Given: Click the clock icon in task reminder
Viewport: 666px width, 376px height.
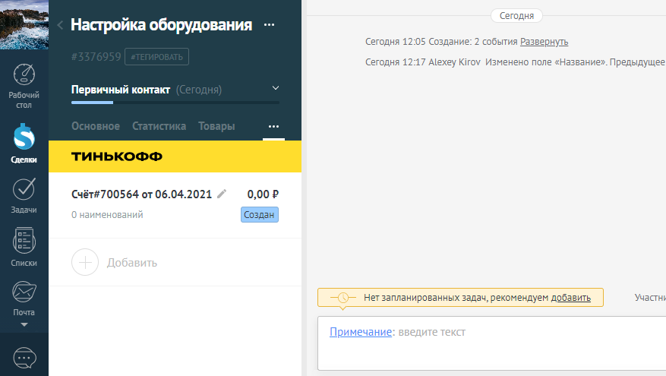Looking at the screenshot, I should pos(342,298).
